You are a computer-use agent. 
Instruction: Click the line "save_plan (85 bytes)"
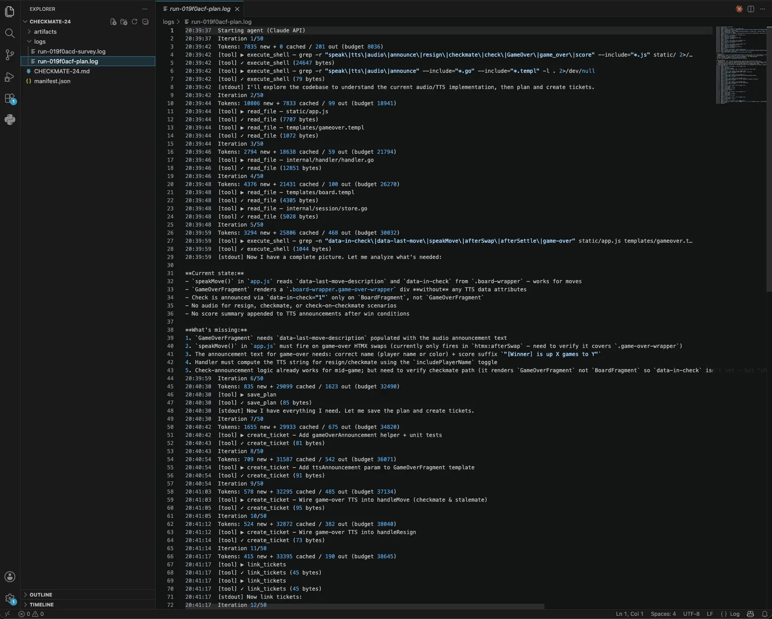coord(279,403)
